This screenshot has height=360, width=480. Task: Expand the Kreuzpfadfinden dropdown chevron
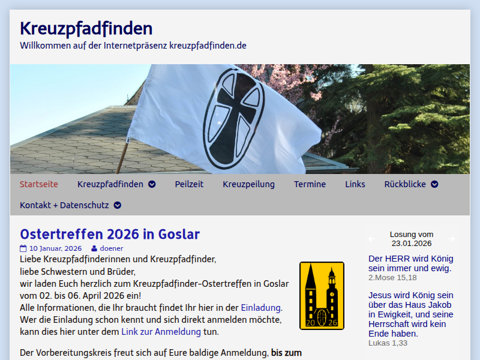click(151, 184)
